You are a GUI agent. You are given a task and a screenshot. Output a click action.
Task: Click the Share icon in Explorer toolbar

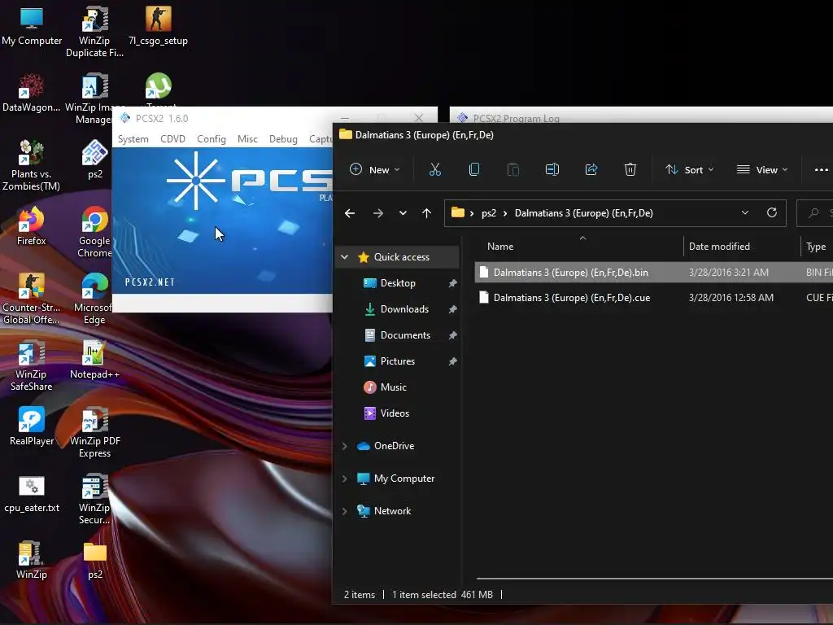click(591, 169)
